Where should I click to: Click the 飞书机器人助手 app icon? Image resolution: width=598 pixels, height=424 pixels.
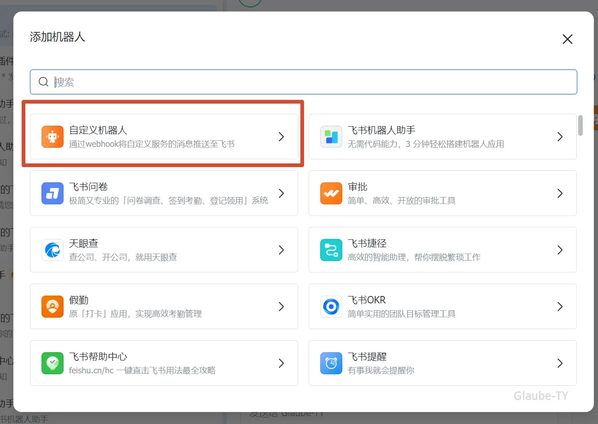[331, 137]
